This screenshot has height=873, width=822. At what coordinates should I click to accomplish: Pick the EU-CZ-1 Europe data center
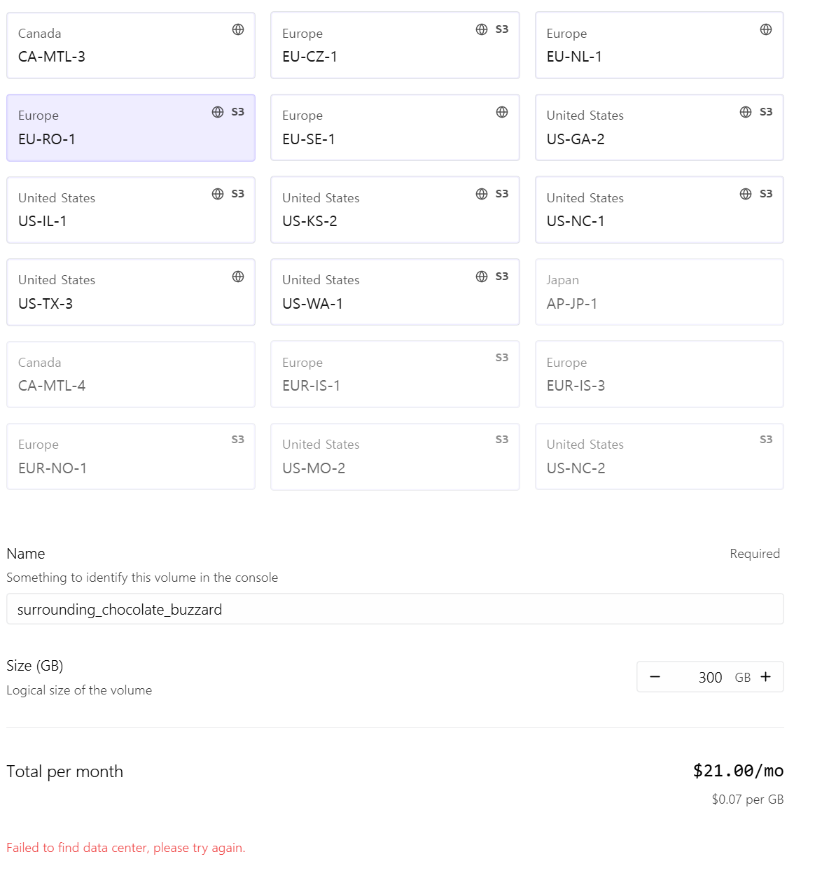point(395,46)
